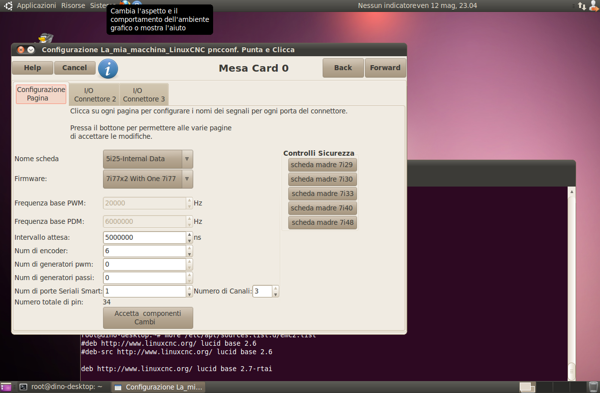Increase the Num di porte Seriali Smart value
The image size is (600, 393).
[190, 289]
